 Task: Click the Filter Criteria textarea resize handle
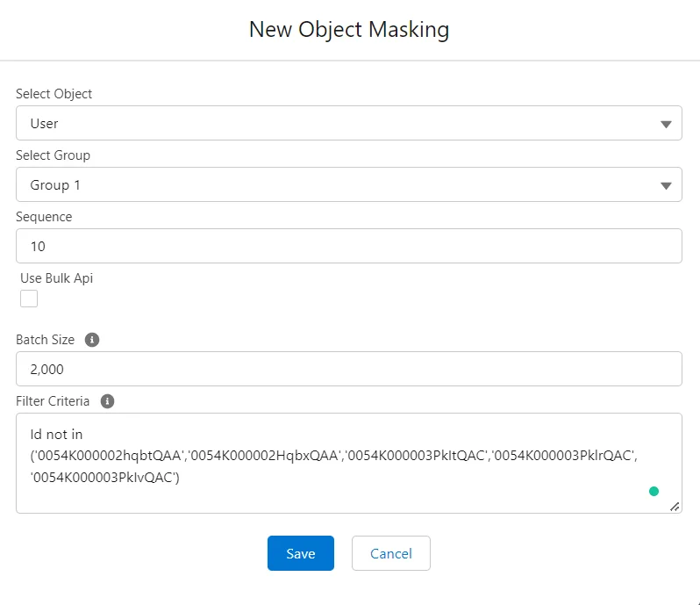click(675, 506)
